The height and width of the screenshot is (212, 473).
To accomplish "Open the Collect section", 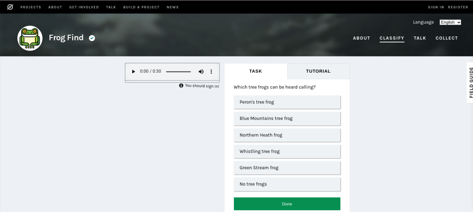I will [x=447, y=38].
